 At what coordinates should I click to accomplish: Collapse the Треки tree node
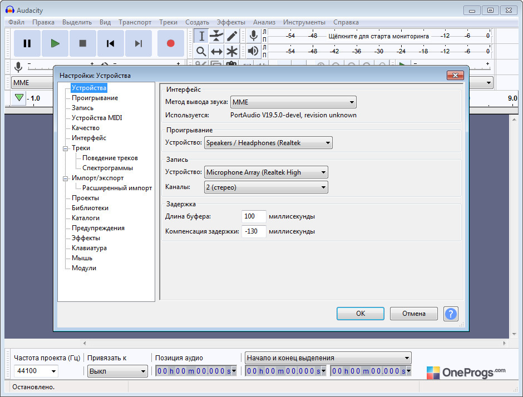pos(66,148)
